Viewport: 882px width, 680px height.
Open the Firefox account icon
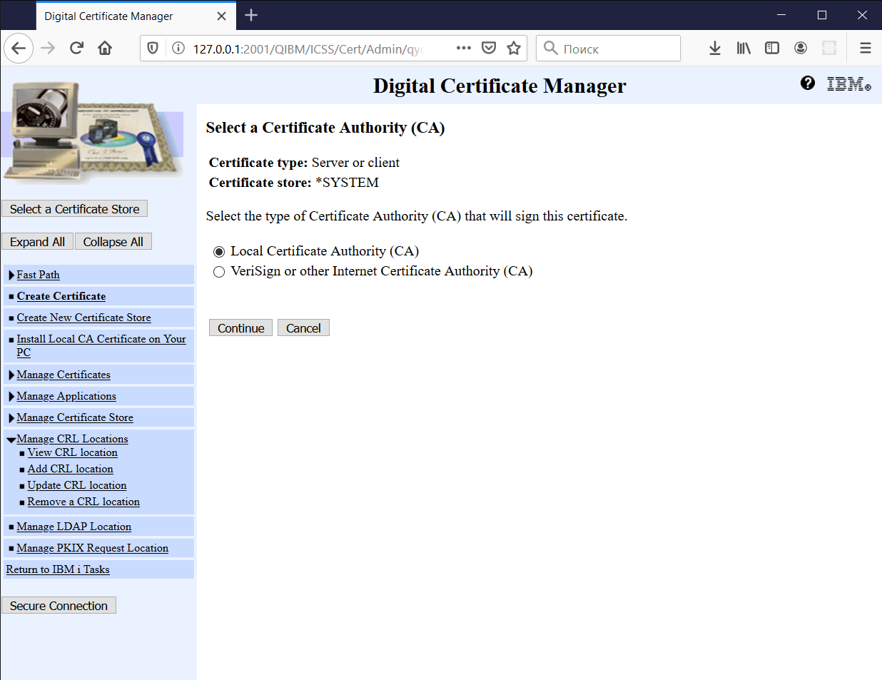click(801, 48)
